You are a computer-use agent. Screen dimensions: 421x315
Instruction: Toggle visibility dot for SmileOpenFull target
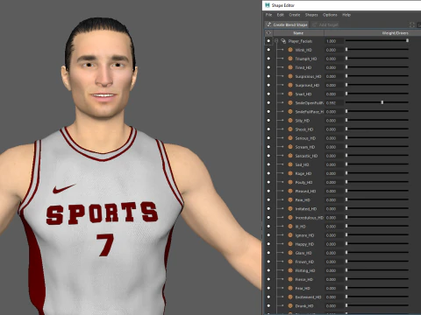pyautogui.click(x=268, y=102)
